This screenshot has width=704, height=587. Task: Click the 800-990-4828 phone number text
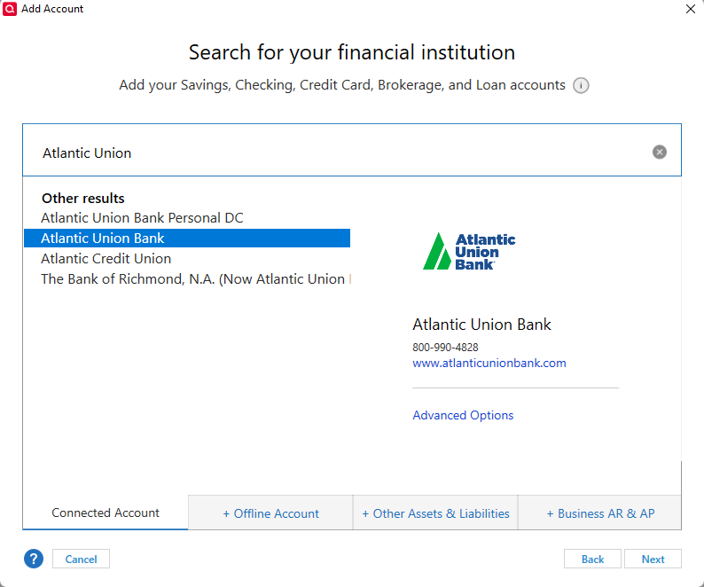click(x=445, y=348)
